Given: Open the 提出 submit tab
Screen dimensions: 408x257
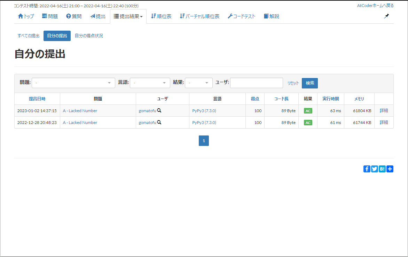Looking at the screenshot, I should [98, 16].
